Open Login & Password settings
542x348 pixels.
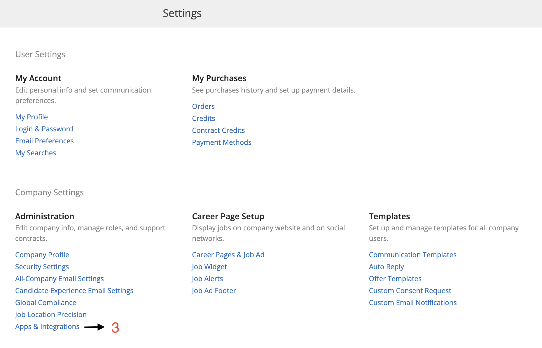coord(44,129)
